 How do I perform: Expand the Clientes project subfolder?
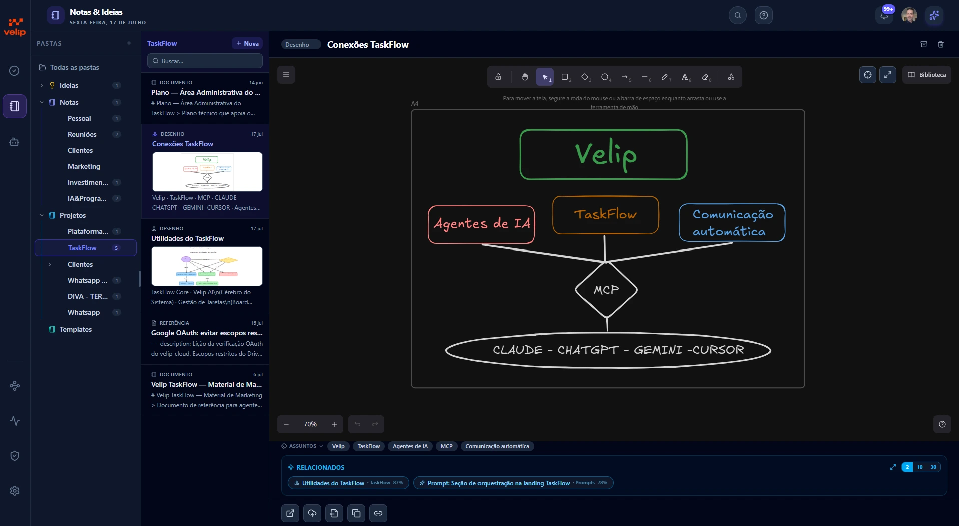coord(50,264)
